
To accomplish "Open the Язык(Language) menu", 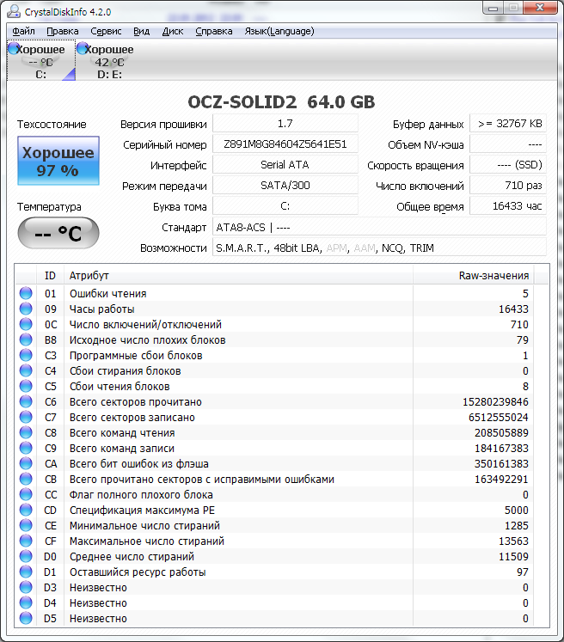I will pyautogui.click(x=279, y=31).
